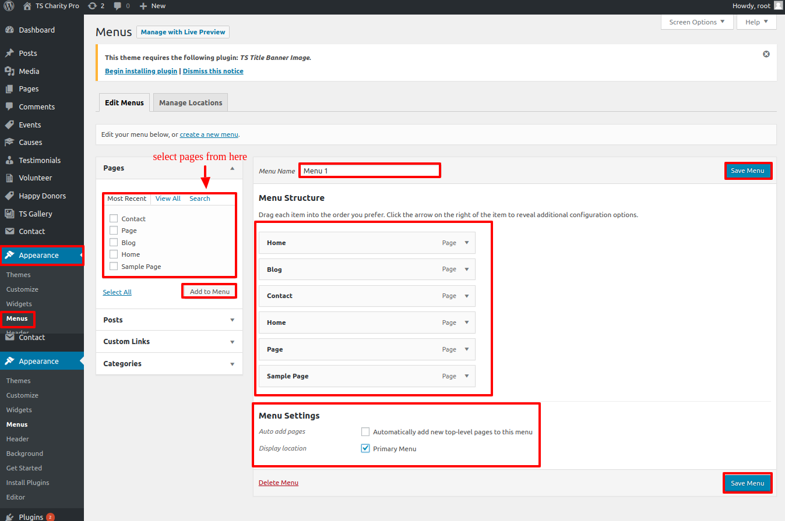The height and width of the screenshot is (521, 785).
Task: Select the View All pages tab
Action: 168,199
